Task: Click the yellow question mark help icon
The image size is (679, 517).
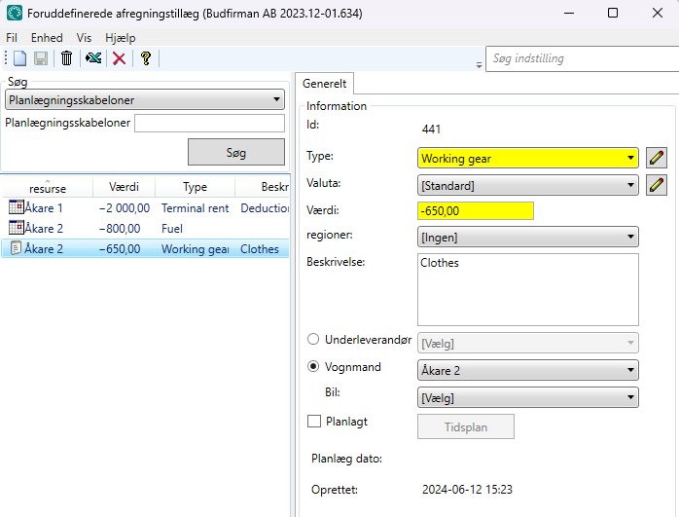Action: 145,58
